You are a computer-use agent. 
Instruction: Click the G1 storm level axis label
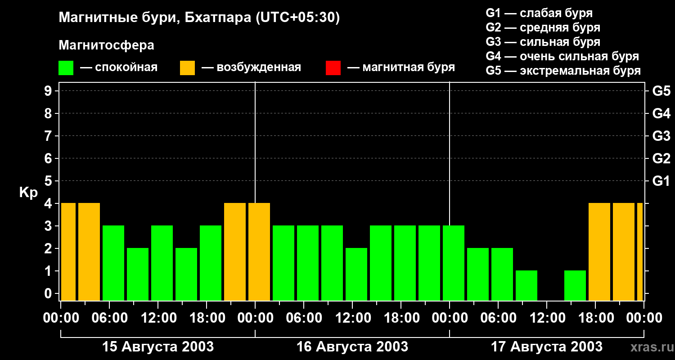tap(661, 181)
